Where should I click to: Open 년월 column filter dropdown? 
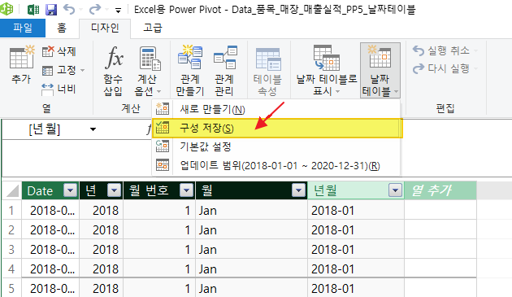(395, 190)
